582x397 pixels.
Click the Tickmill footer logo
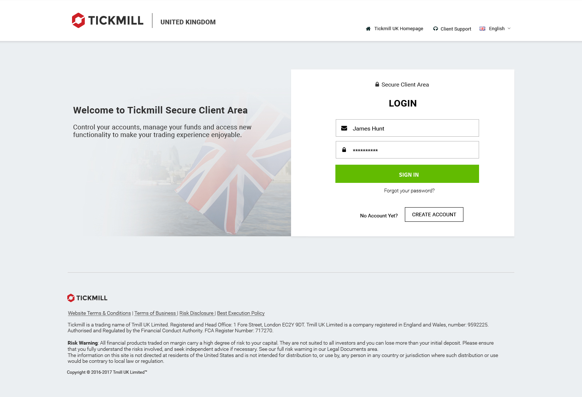[x=87, y=298]
